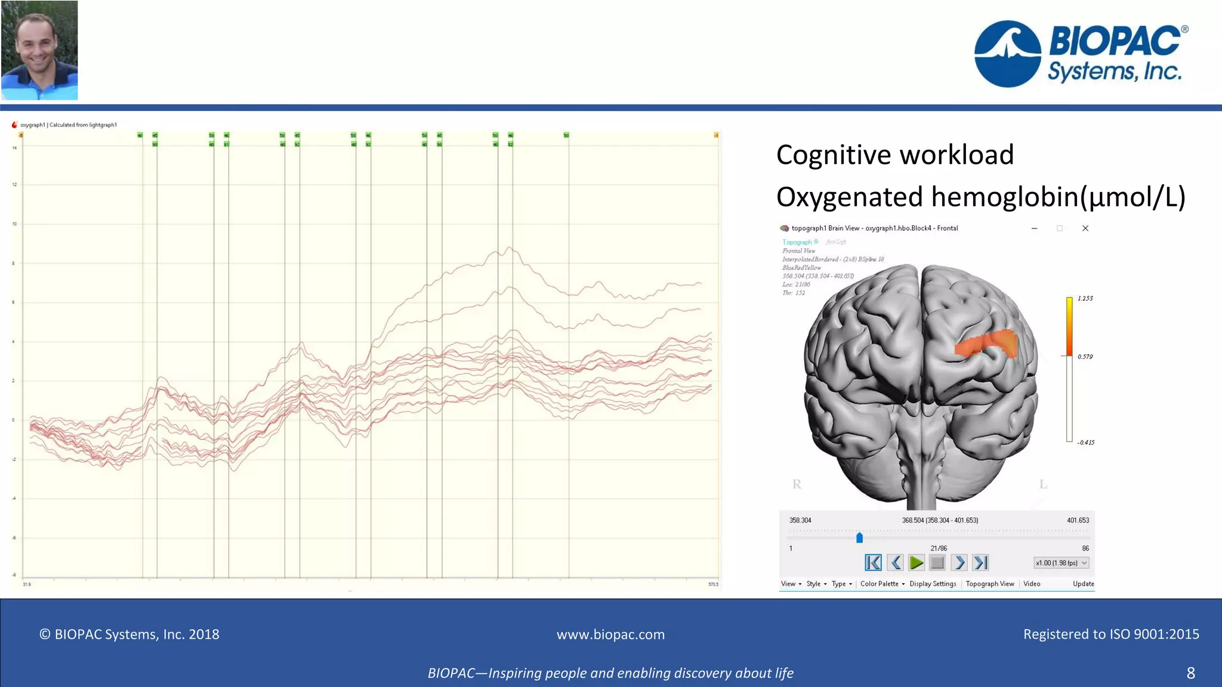Click the Topograph label link
Viewport: 1222px width, 687px height.
[x=797, y=242]
